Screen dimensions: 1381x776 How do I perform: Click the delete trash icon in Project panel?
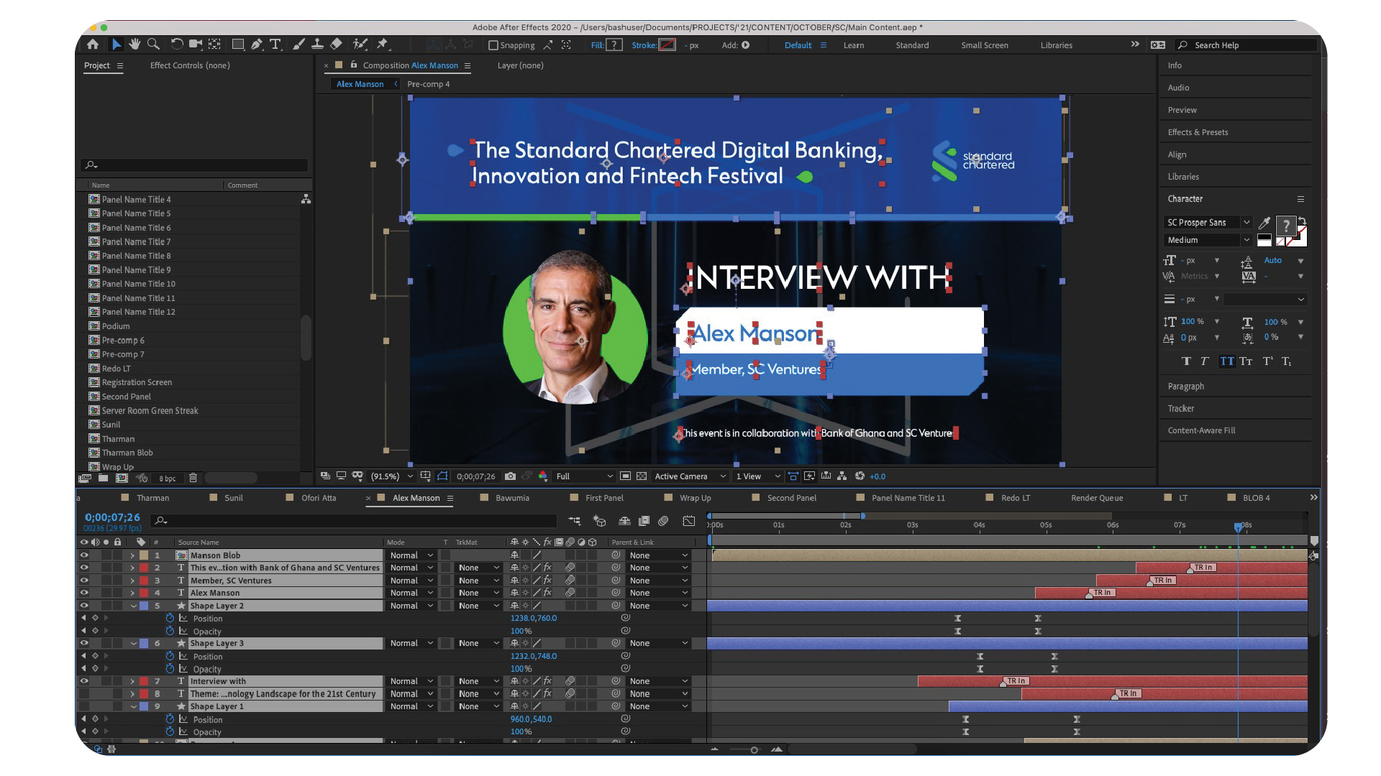tap(193, 478)
